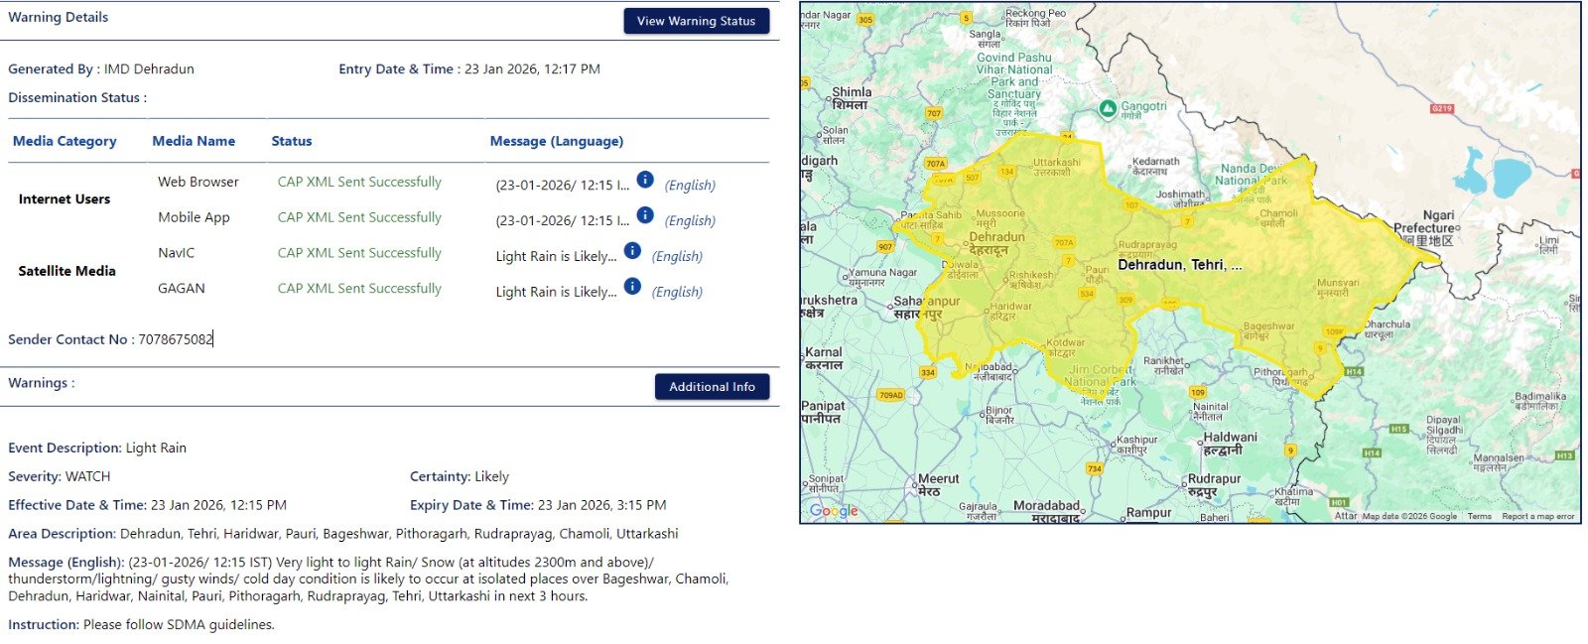Click the Media Category column header
The image size is (1588, 644).
coord(65,141)
